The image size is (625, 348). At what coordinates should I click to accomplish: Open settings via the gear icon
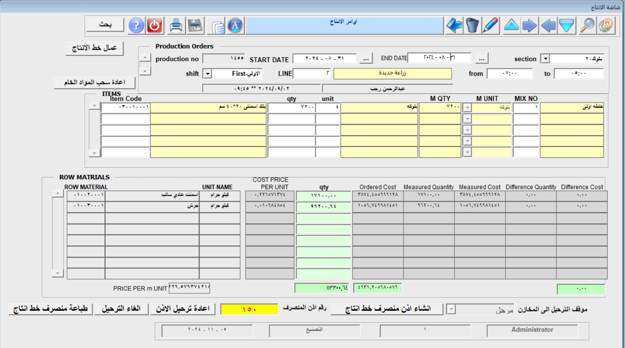click(606, 26)
